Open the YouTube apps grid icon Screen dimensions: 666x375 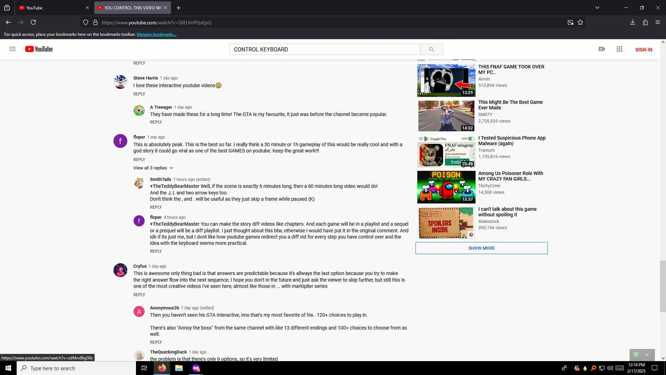tap(620, 49)
